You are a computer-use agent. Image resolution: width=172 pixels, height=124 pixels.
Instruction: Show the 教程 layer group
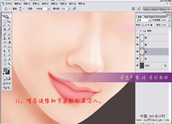pos(137,31)
